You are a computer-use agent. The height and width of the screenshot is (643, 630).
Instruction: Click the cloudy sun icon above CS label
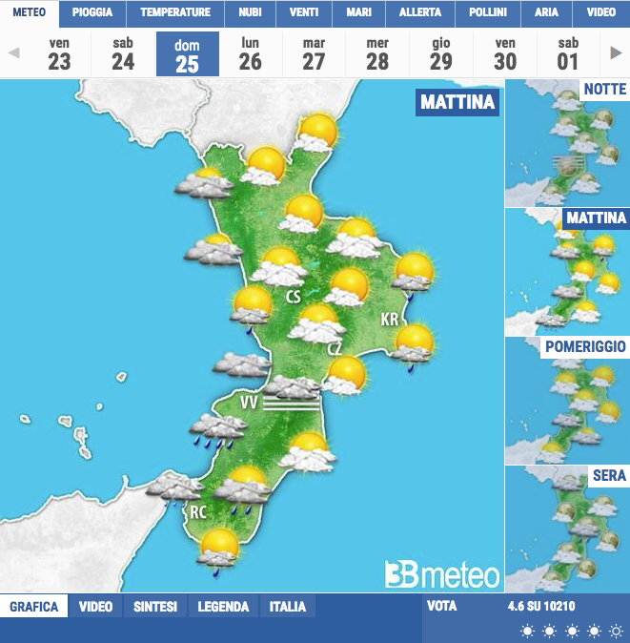point(279,266)
